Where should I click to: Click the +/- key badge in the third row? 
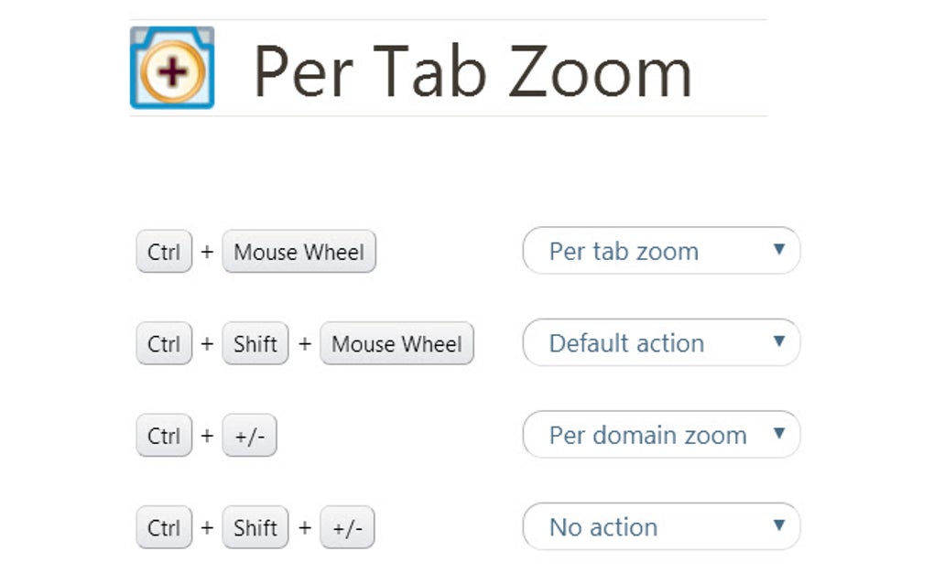(x=249, y=436)
